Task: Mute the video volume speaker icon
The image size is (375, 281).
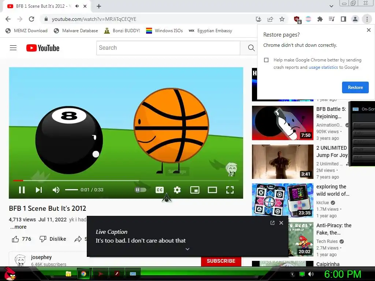Action: (56, 190)
